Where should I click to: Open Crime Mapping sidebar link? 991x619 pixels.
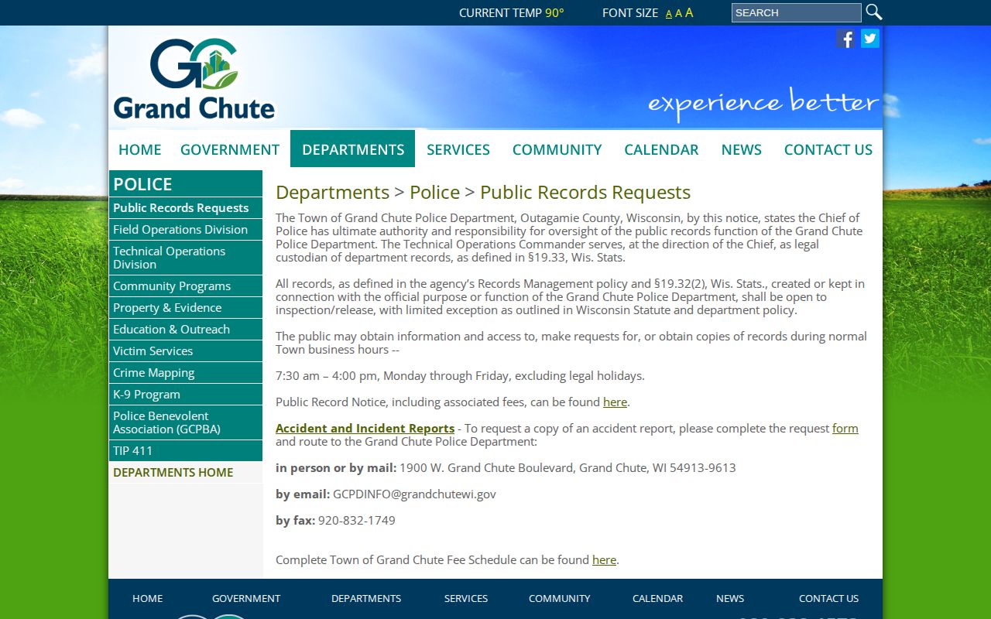(x=186, y=372)
